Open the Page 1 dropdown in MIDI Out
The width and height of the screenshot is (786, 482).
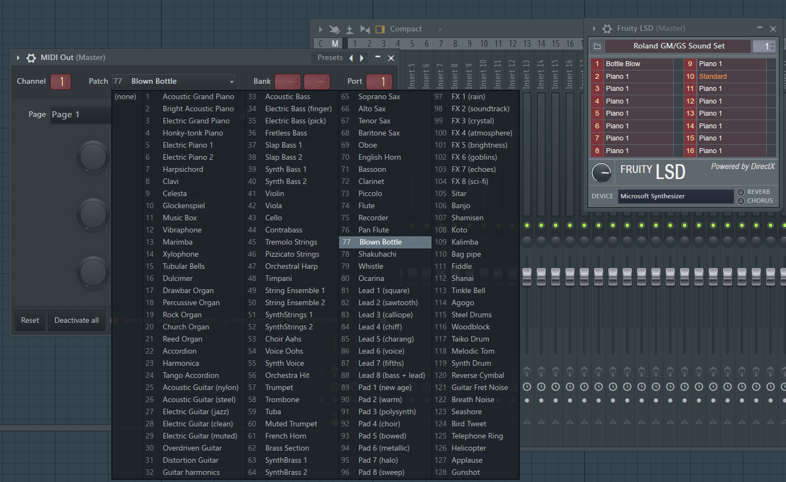[81, 114]
